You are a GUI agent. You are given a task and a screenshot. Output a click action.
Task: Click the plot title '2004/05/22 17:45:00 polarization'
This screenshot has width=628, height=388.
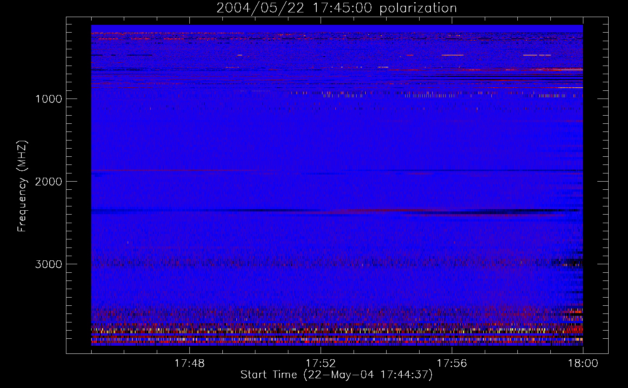coord(337,8)
